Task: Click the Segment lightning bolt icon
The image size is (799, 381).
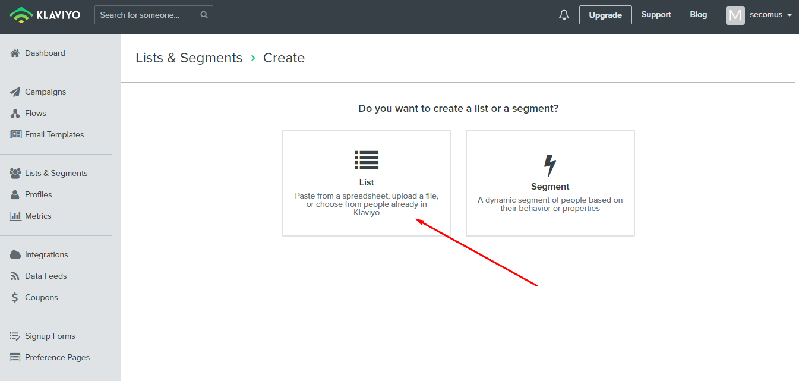Action: (550, 166)
